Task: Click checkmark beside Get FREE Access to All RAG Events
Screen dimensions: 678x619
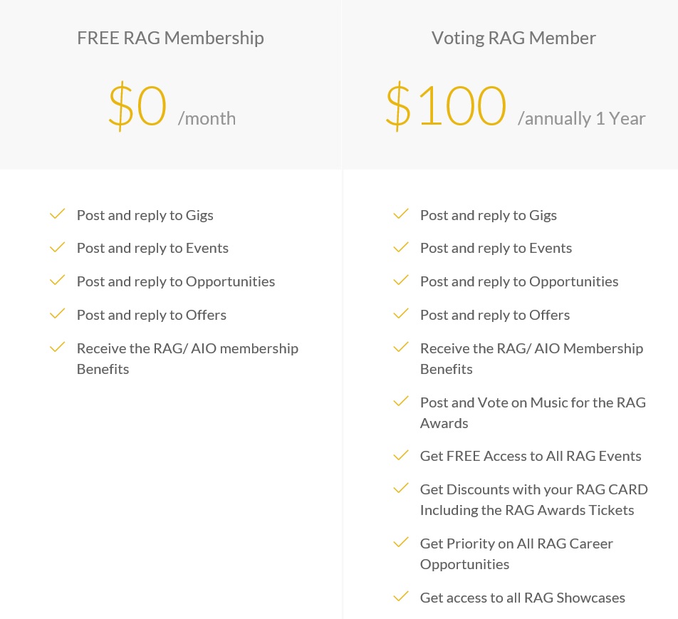Action: [401, 455]
